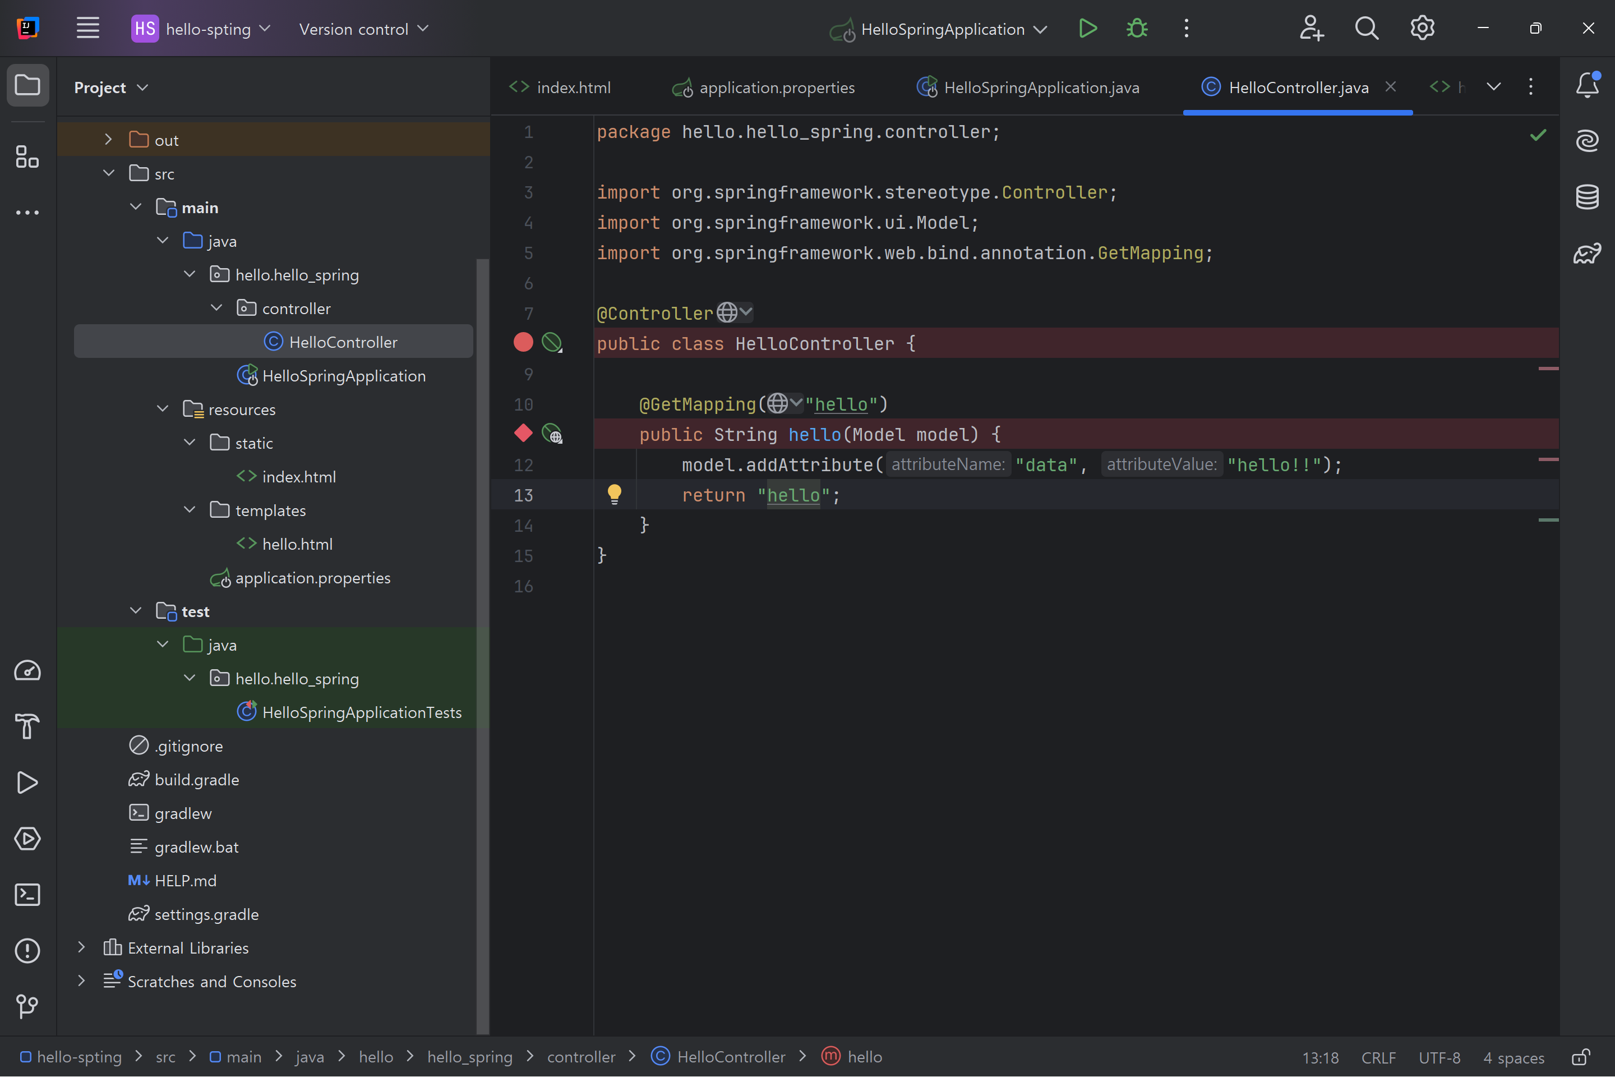
Task: Click the error stripe mark beside line 12
Action: 1548,459
